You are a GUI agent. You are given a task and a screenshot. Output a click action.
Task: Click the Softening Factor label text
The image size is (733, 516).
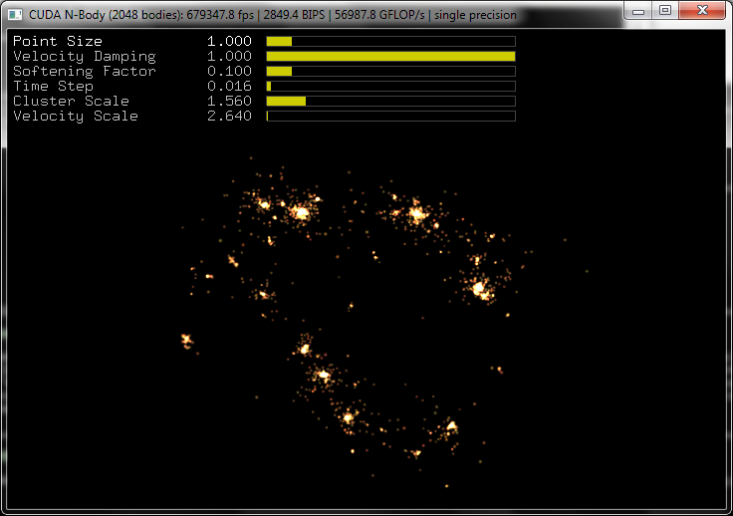[84, 72]
